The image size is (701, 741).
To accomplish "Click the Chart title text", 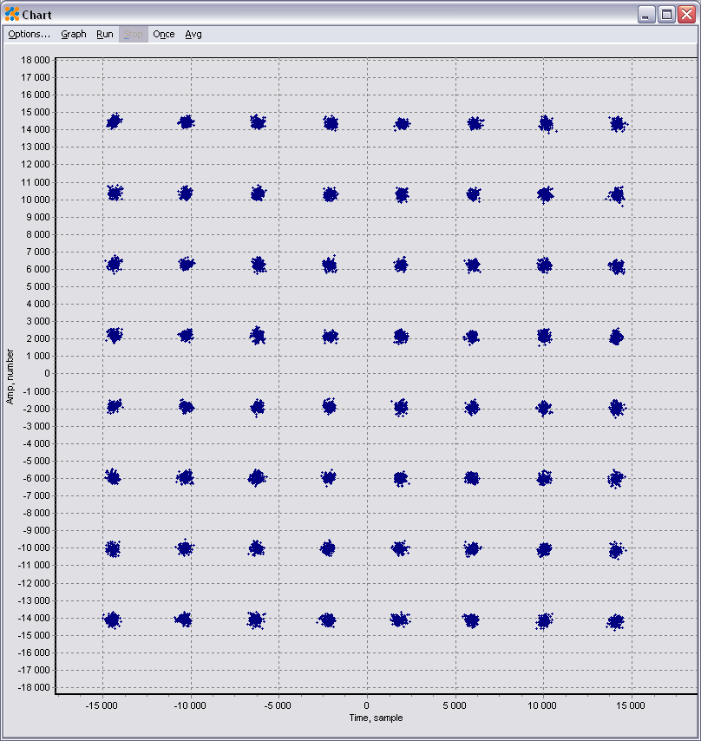I will (36, 15).
